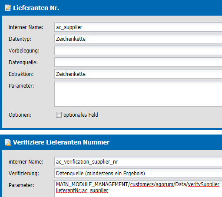This screenshot has width=222, height=197.
Task: Click the Verifizierung label
Action: 24,173
